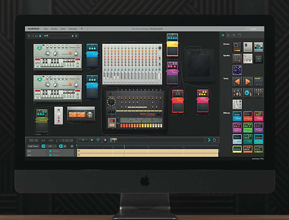This screenshot has height=220, width=289.
Task: Click the 120.00 tempo value
Action: pos(33,140)
